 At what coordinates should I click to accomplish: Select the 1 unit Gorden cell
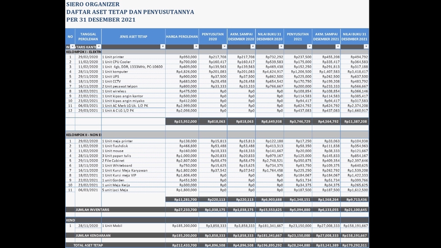133,180
